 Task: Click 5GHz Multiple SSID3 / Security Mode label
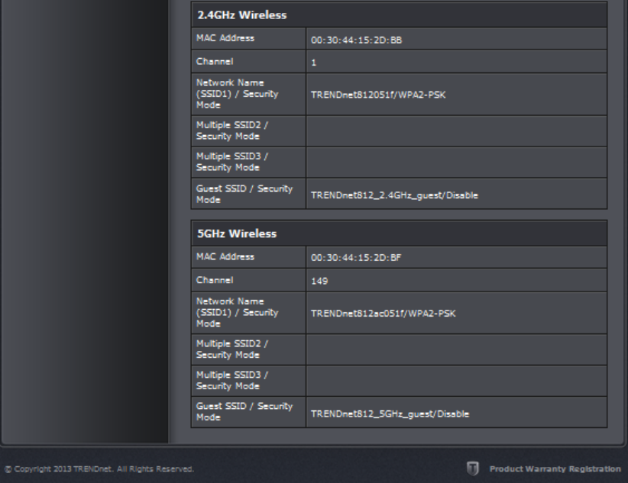click(x=232, y=380)
